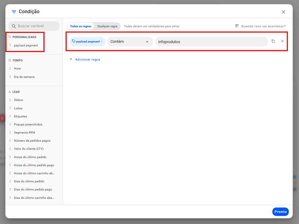The width and height of the screenshot is (299, 224).
Task: Select Popups preenchidos variable
Action: (28, 124)
